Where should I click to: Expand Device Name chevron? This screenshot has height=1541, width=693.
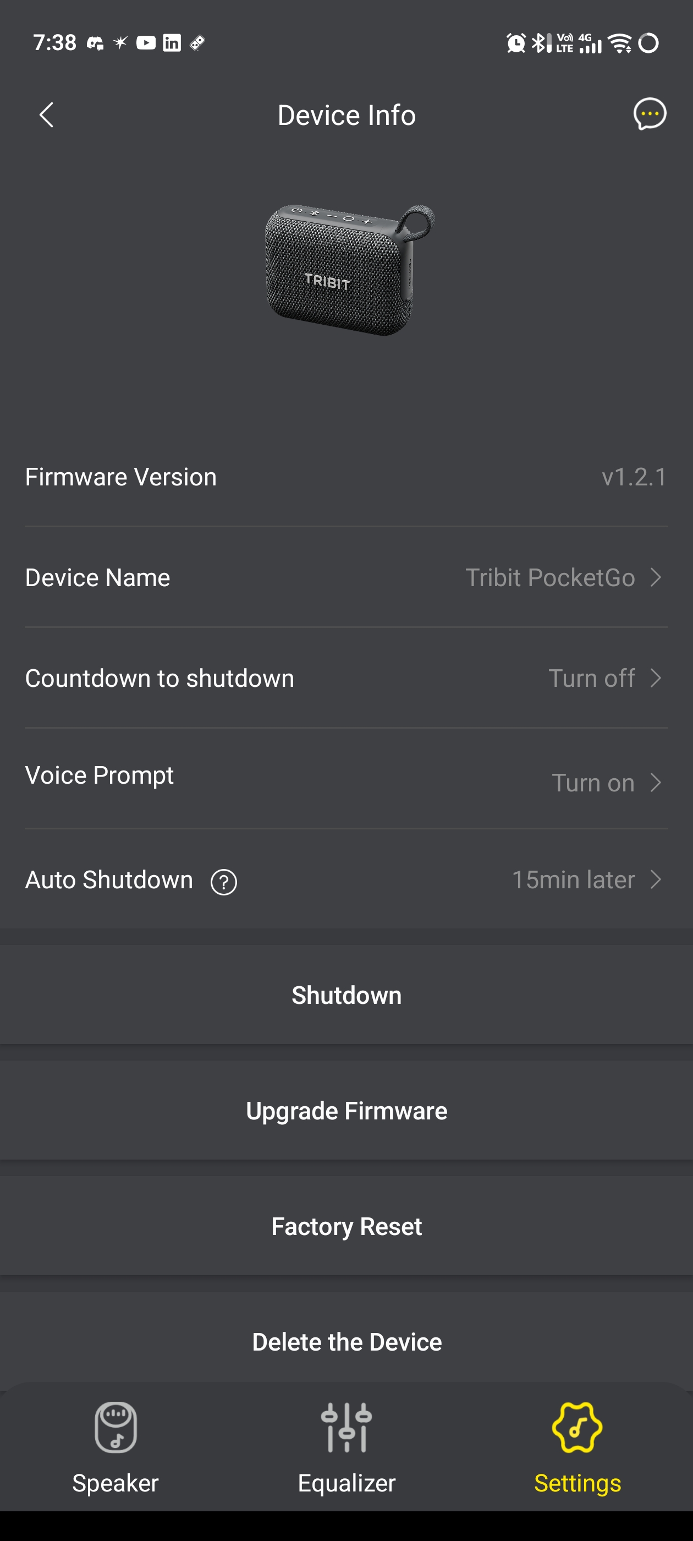(x=656, y=578)
